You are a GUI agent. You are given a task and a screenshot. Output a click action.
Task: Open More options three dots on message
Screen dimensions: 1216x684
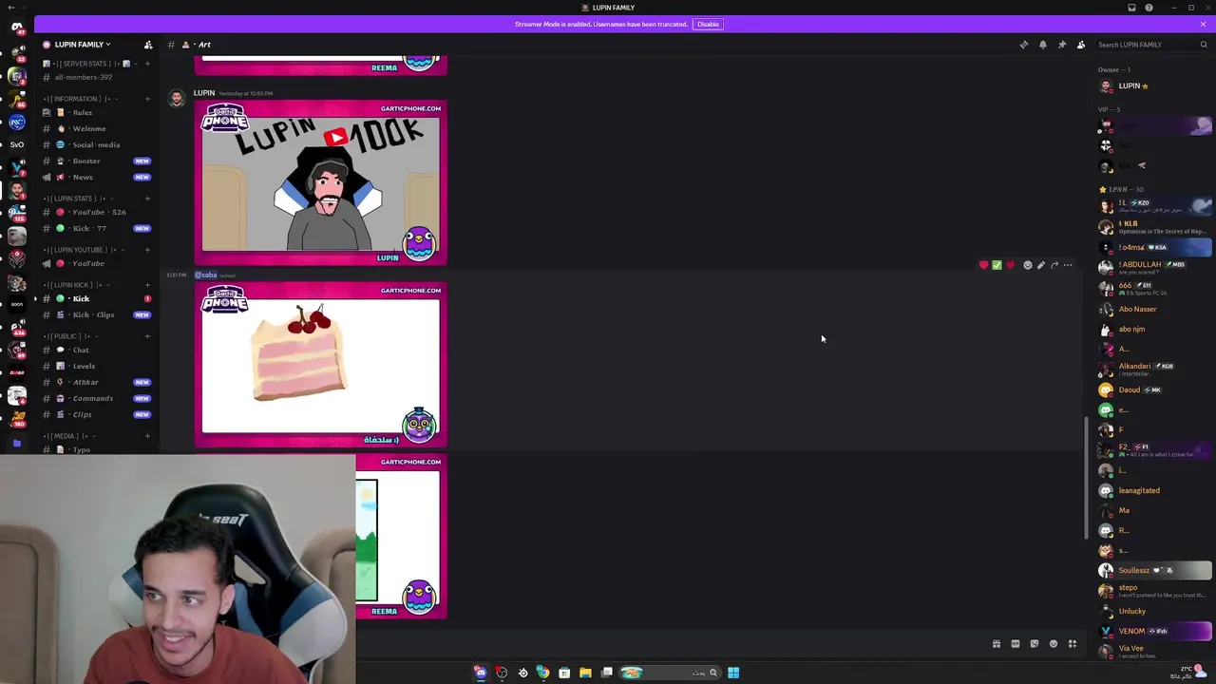pyautogui.click(x=1068, y=265)
